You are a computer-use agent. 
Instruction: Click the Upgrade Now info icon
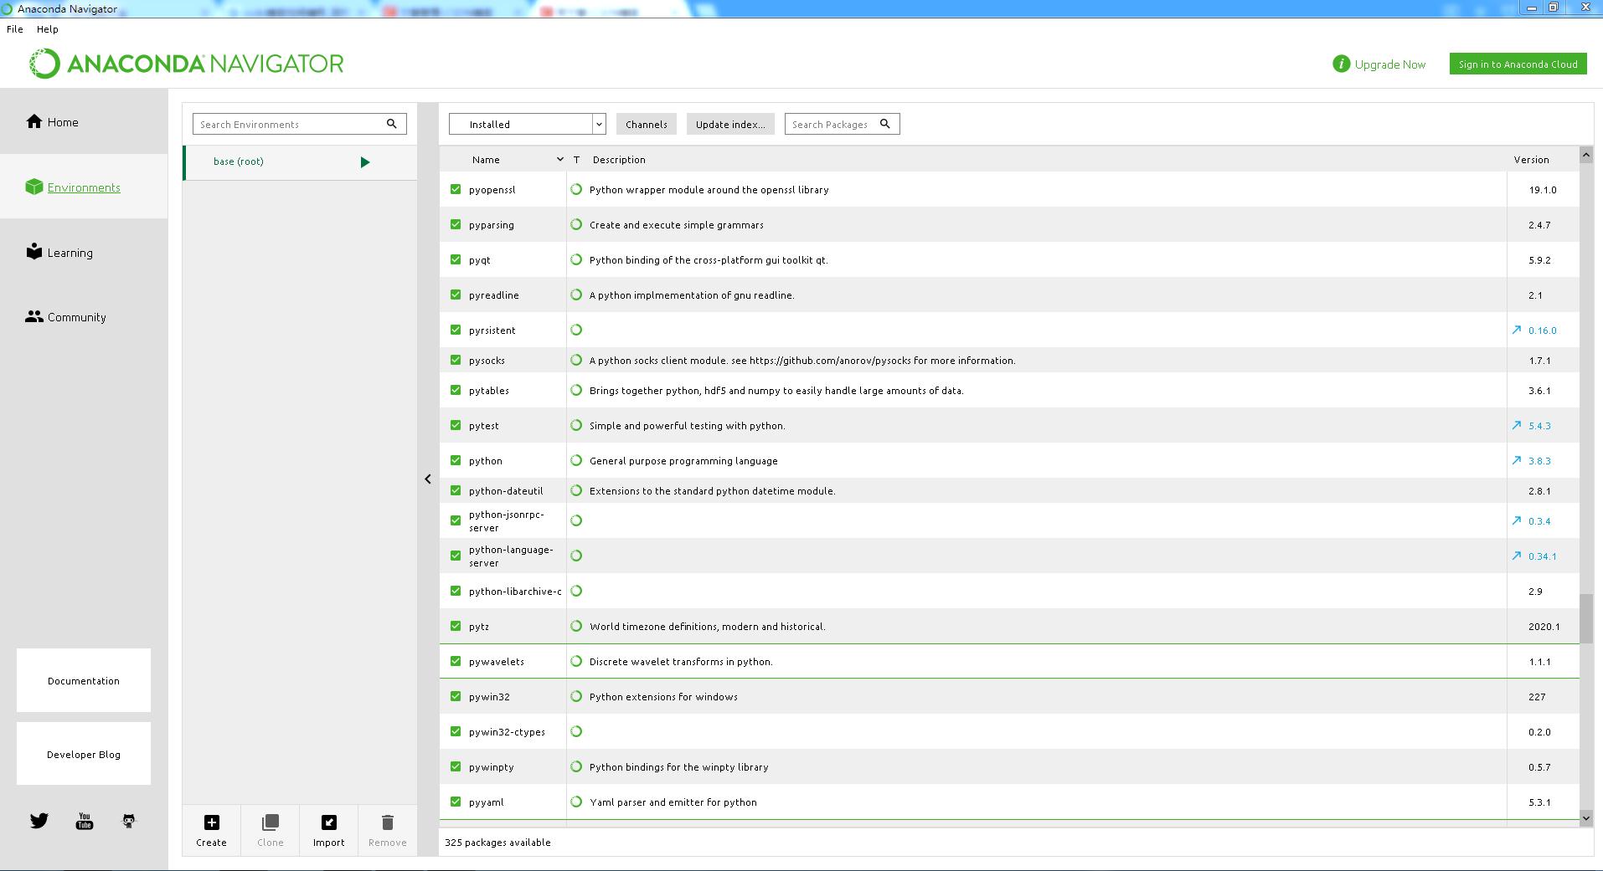tap(1341, 64)
